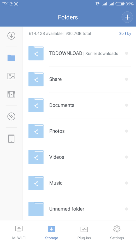Open the downloads icon in sidebar
This screenshot has height=243, width=136.
click(11, 36)
